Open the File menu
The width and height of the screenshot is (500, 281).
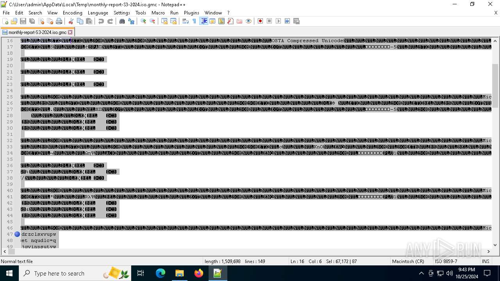coord(6,12)
